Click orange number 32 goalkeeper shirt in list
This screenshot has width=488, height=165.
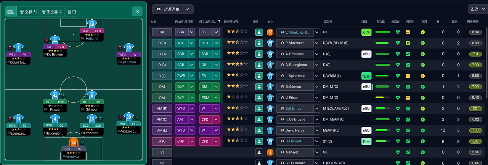point(270,32)
